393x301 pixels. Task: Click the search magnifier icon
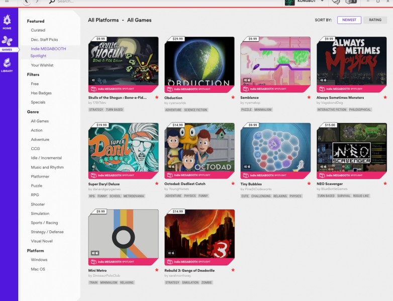52,2
